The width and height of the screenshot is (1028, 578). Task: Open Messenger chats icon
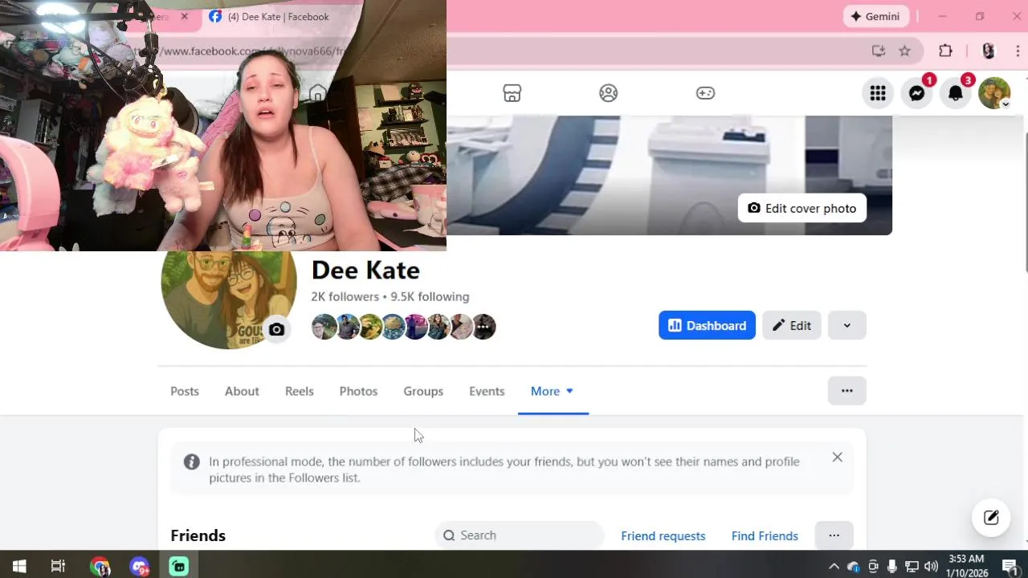point(916,93)
